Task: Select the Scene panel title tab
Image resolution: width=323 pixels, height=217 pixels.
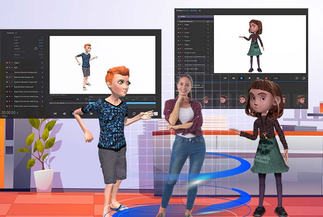Action: (179, 11)
